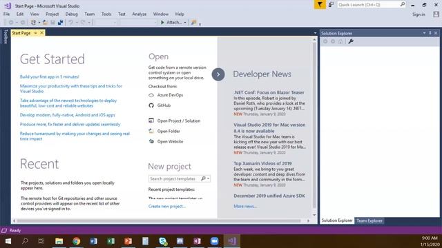Click the status bar icon next to Ready
This screenshot has height=248, width=442.
coord(4,231)
